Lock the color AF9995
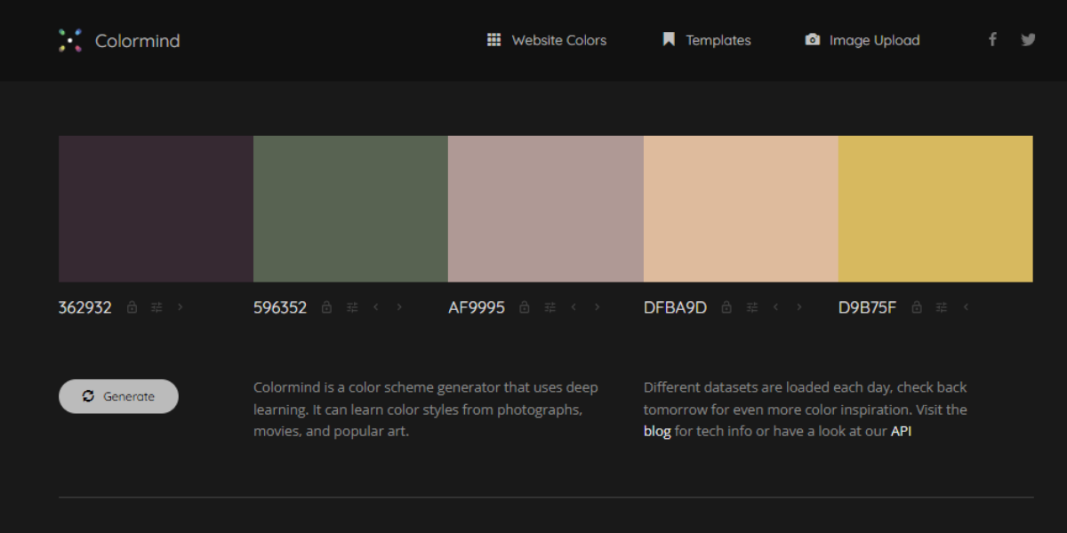The image size is (1067, 533). [x=524, y=306]
